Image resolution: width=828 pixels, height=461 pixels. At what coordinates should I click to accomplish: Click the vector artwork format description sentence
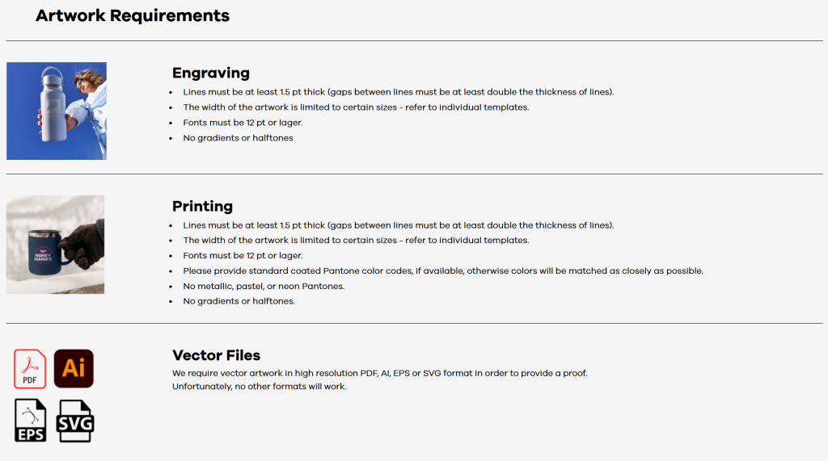pos(379,373)
